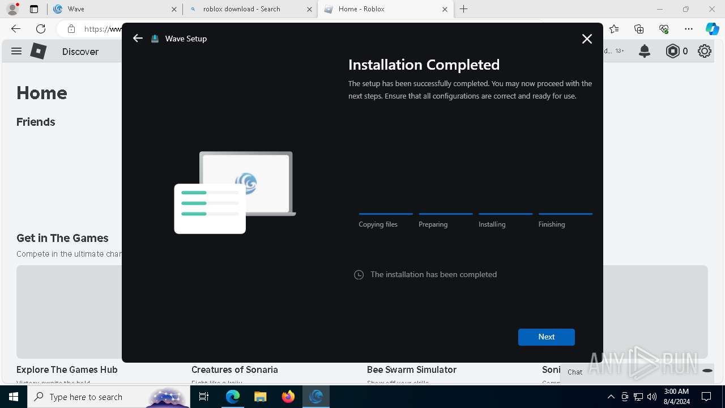
Task: Click the Preparing progress step
Action: coord(446,220)
